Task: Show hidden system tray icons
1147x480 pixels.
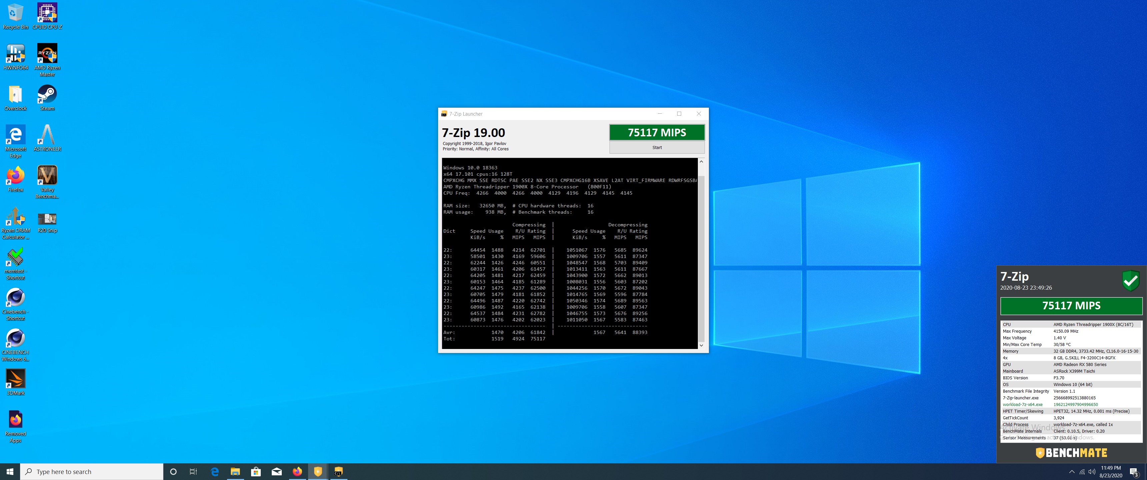Action: (x=1071, y=472)
